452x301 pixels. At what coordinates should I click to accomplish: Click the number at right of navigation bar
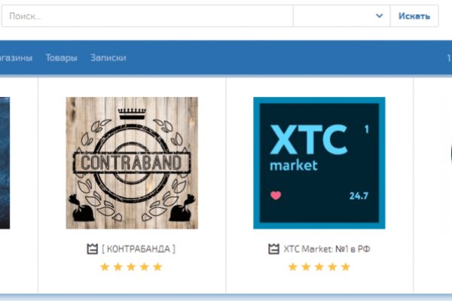click(448, 58)
